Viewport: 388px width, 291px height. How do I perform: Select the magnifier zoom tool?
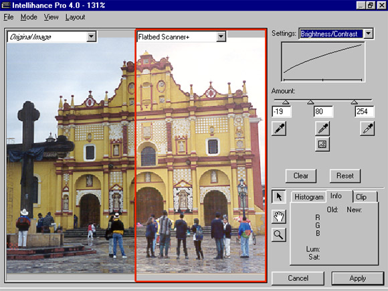coord(279,235)
